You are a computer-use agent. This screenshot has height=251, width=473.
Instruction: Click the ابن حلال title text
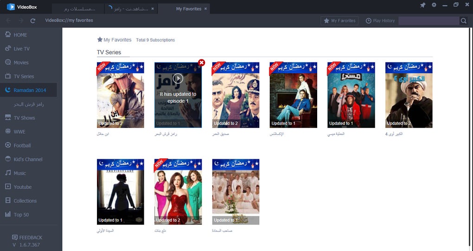tap(103, 134)
